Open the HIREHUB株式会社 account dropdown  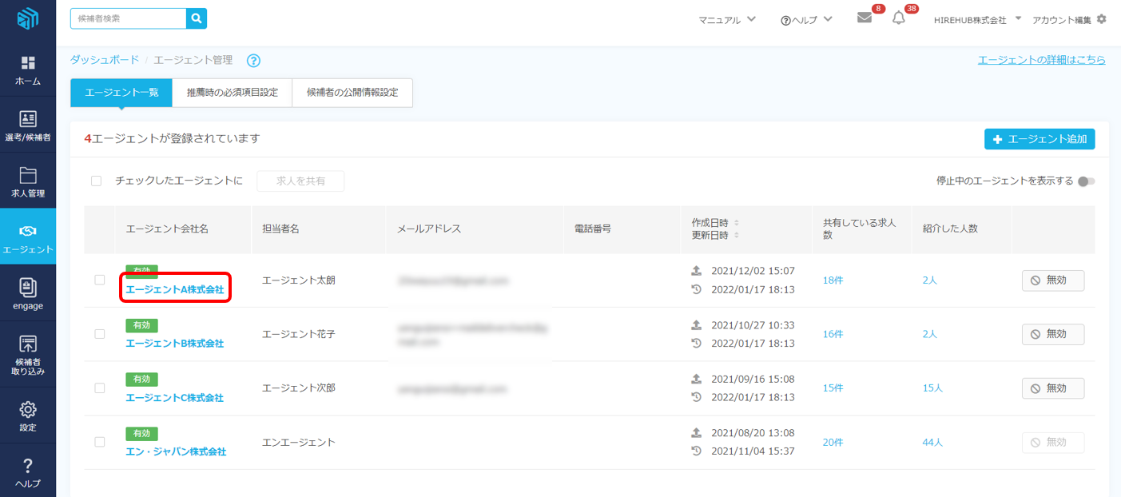(x=977, y=20)
